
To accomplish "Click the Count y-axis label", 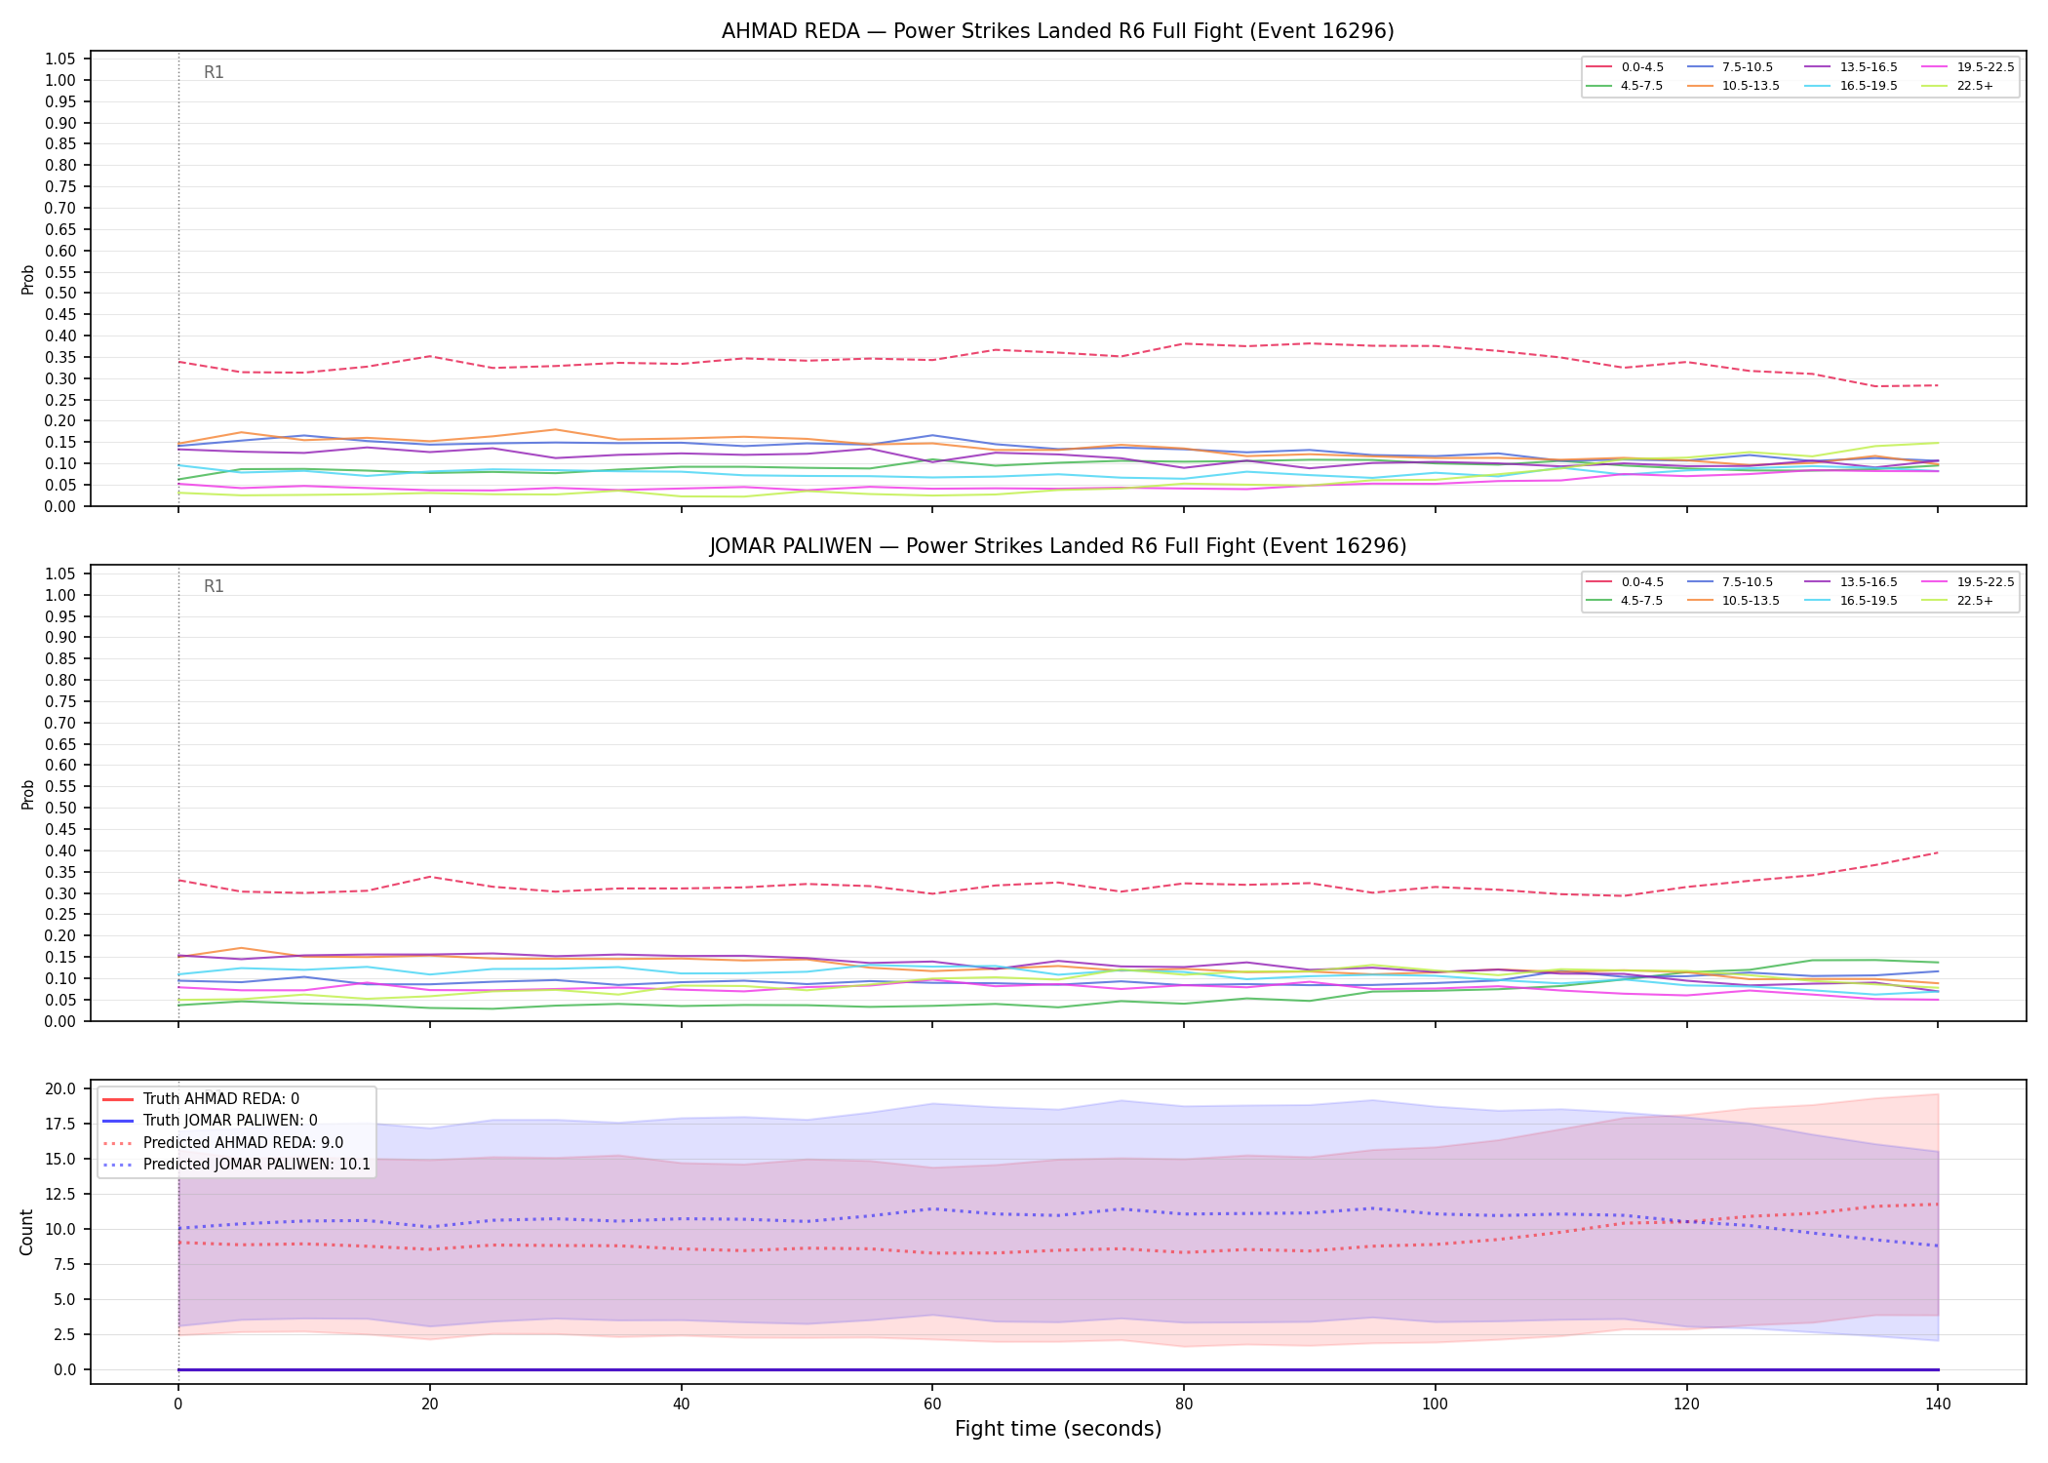I will (x=26, y=1232).
